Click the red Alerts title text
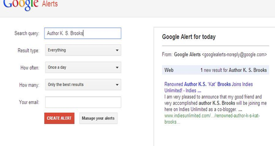This screenshot has width=275, height=146. coord(50,4)
